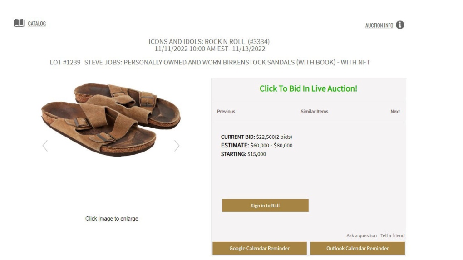Screen dimensions: 463x260
Task: View Similar Items
Action: (x=314, y=112)
